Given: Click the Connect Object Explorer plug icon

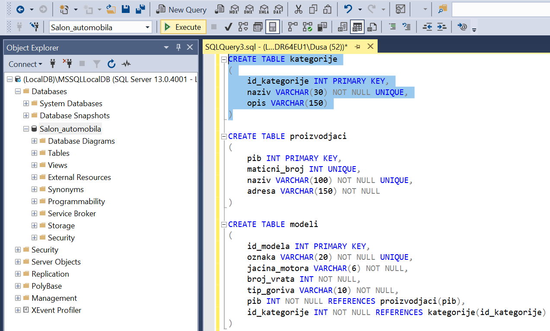Looking at the screenshot, I should [x=53, y=64].
